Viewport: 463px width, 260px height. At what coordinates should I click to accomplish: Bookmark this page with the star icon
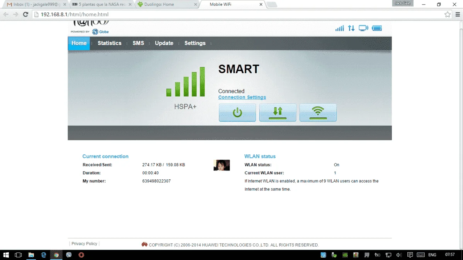tap(448, 14)
